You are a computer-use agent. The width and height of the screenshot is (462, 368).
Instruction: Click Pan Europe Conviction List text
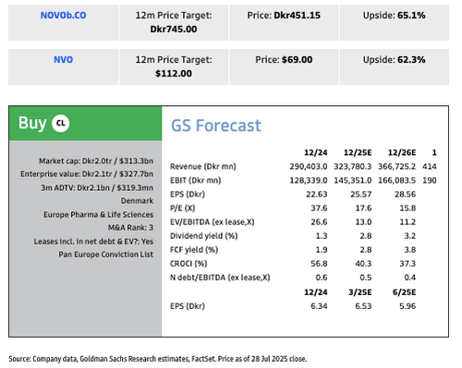coord(105,255)
